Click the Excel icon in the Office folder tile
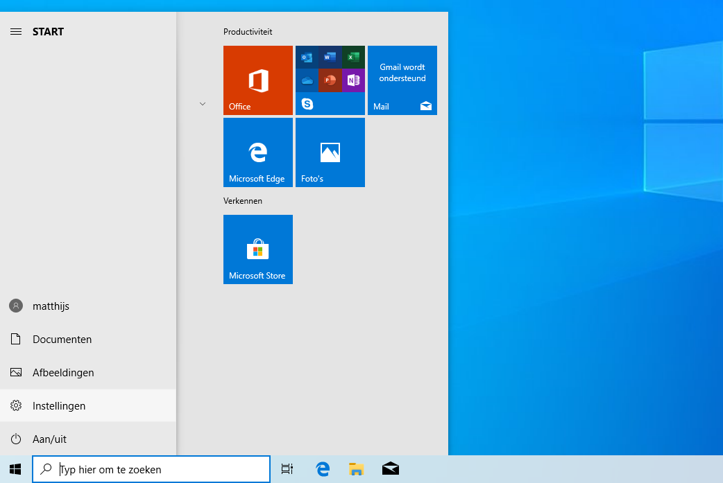Viewport: 723px width, 483px height. (352, 58)
